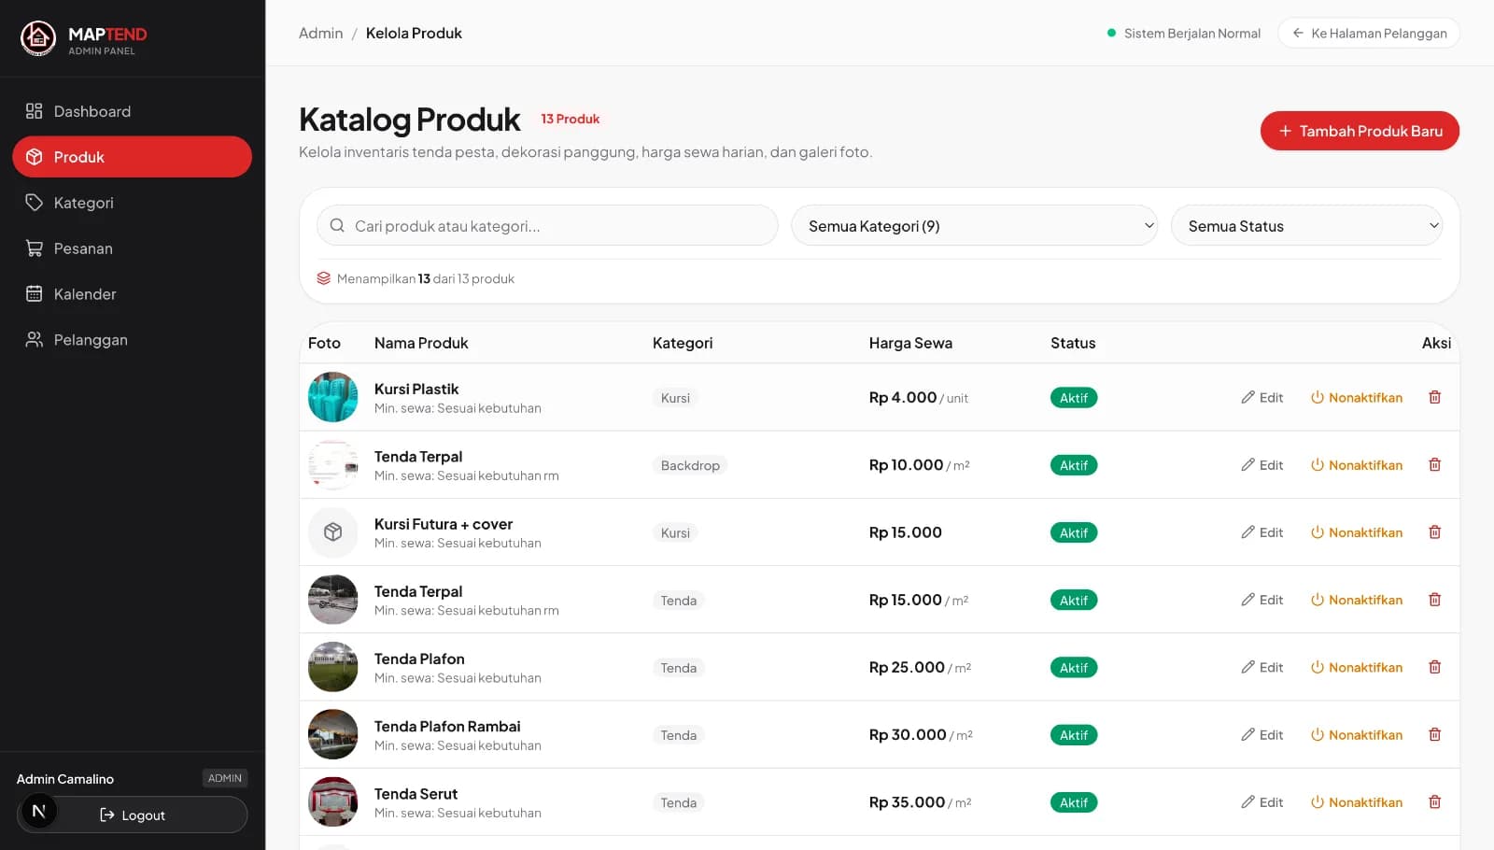Edit the Rp 25.000 Tenda Plafon product

(1262, 667)
